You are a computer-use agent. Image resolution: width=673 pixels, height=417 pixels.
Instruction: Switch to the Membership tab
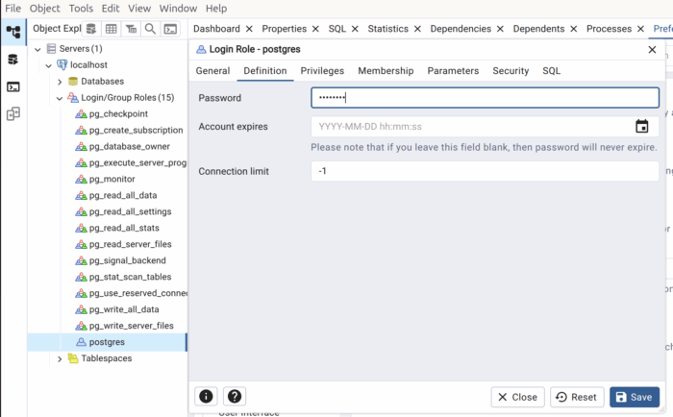tap(386, 71)
